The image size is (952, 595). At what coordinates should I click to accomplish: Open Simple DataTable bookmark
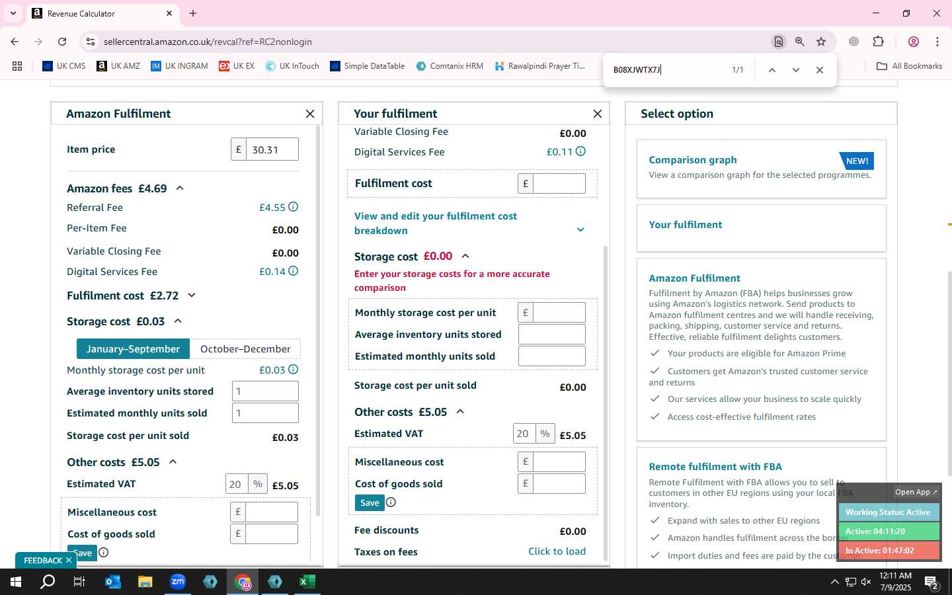click(368, 66)
